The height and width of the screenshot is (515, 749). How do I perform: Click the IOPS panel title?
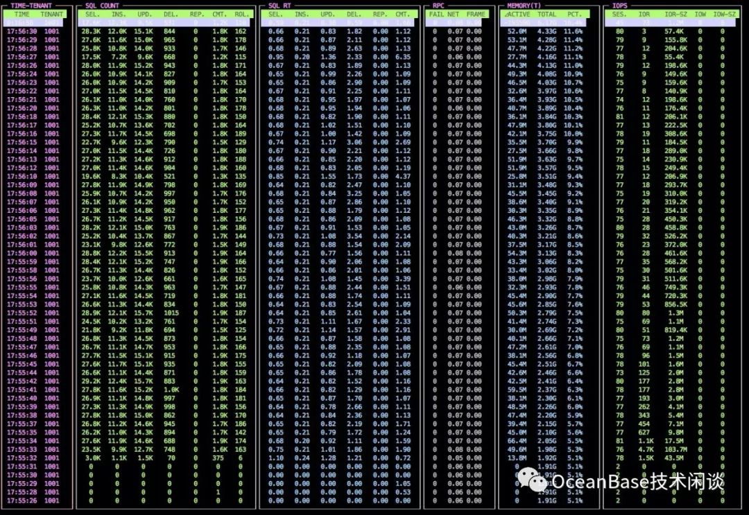(620, 6)
